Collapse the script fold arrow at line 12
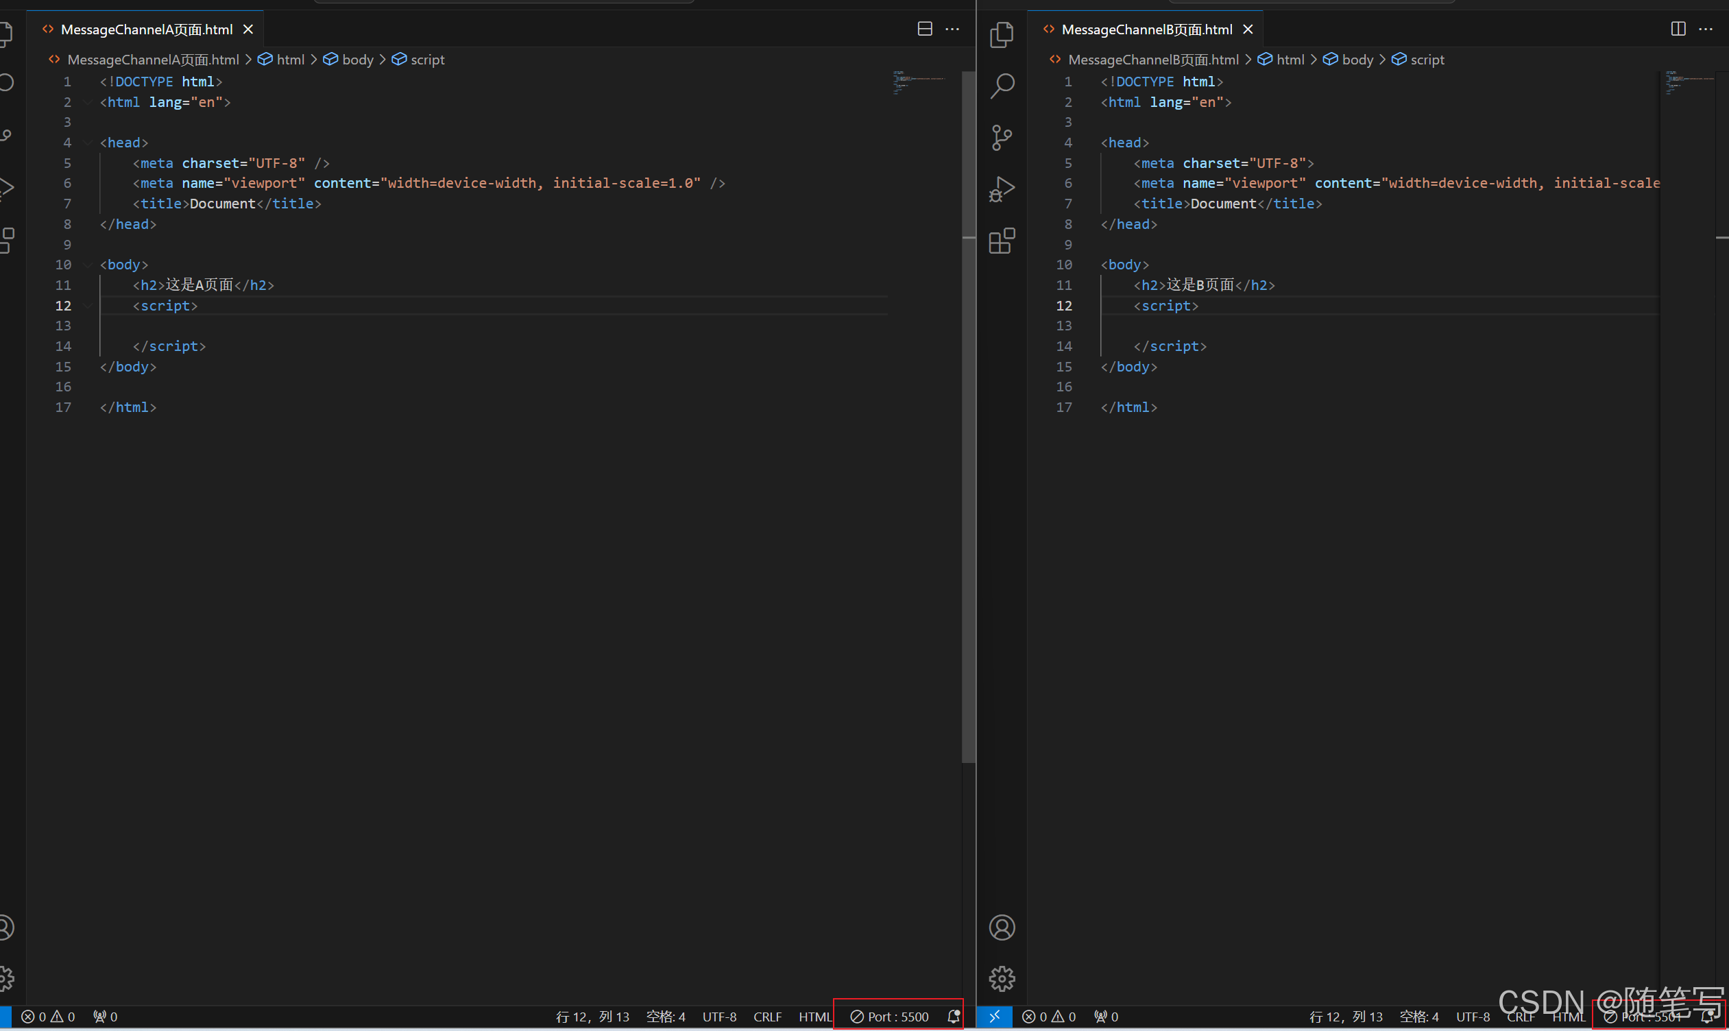 pos(88,306)
